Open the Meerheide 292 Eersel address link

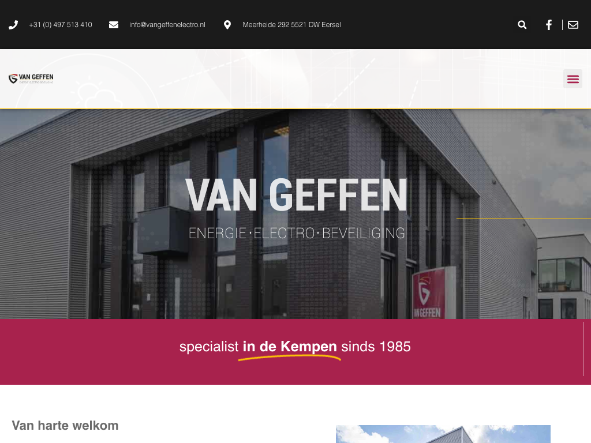point(291,25)
